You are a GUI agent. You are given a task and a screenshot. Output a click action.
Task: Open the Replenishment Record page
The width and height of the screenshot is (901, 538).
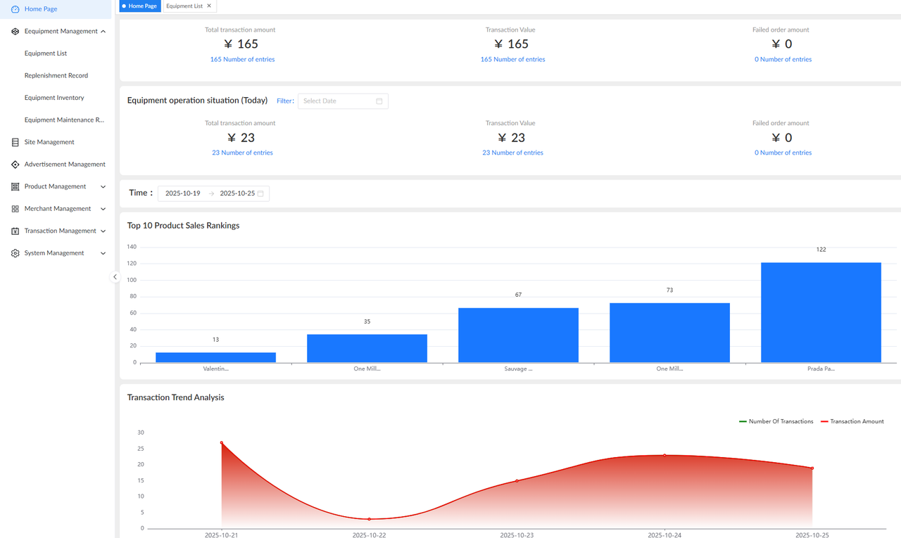[x=56, y=75]
